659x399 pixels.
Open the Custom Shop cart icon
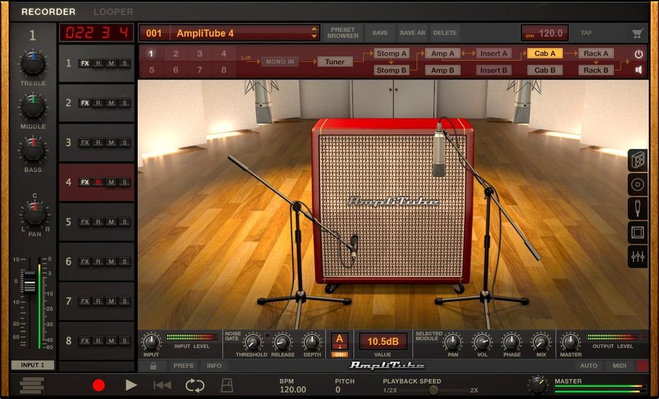[x=638, y=32]
